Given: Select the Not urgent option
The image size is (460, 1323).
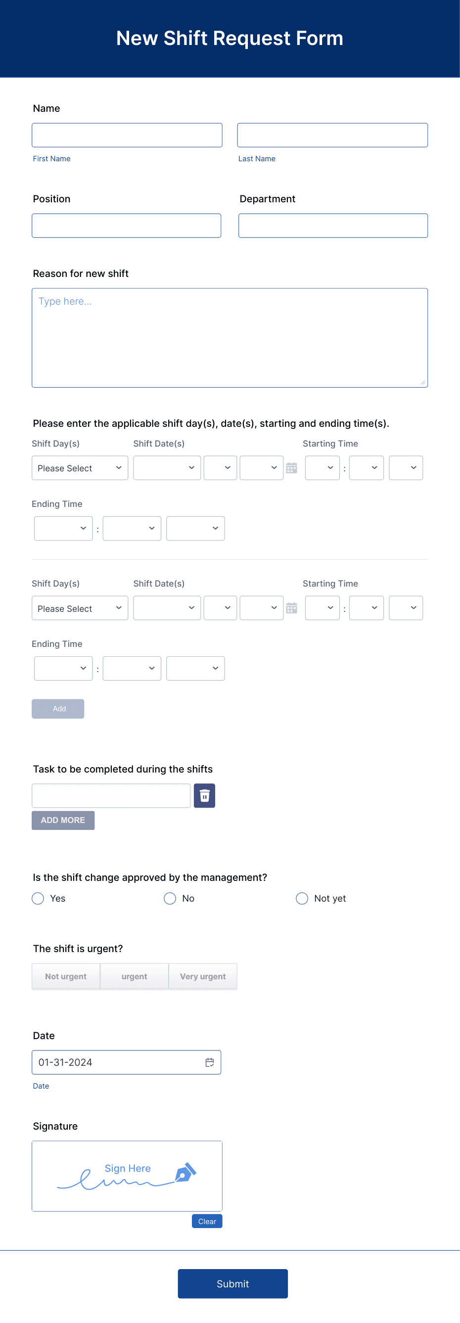Looking at the screenshot, I should pyautogui.click(x=66, y=976).
